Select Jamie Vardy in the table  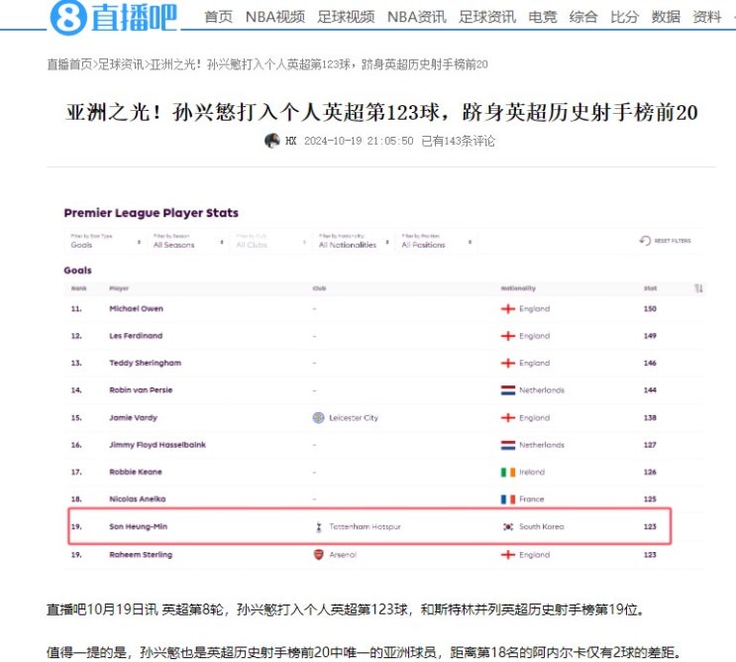(134, 417)
